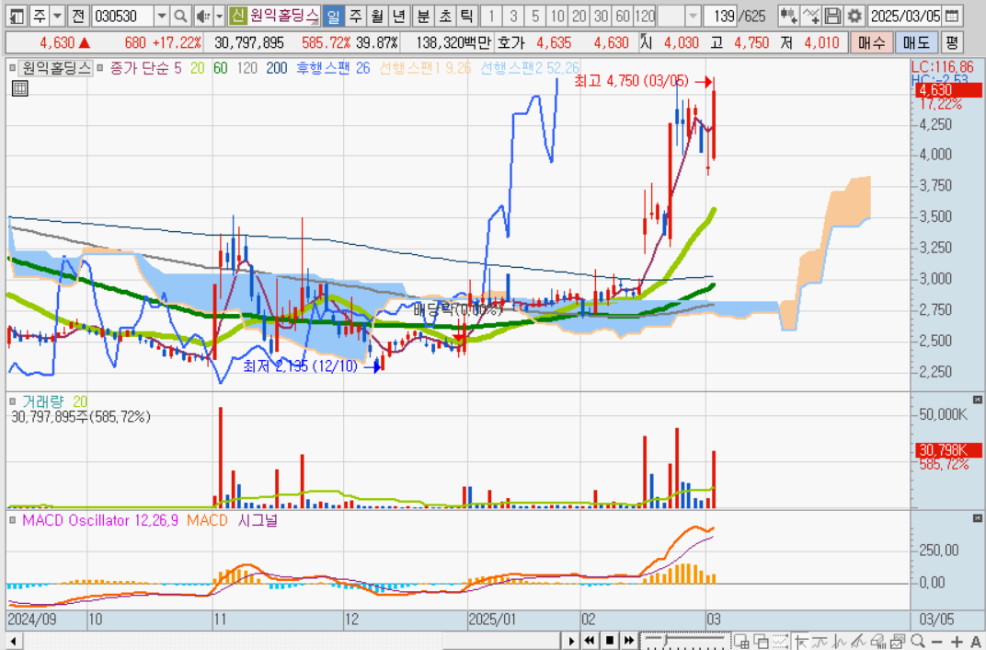This screenshot has width=986, height=650.
Task: Switch to 주 weekly chart period
Action: point(355,16)
